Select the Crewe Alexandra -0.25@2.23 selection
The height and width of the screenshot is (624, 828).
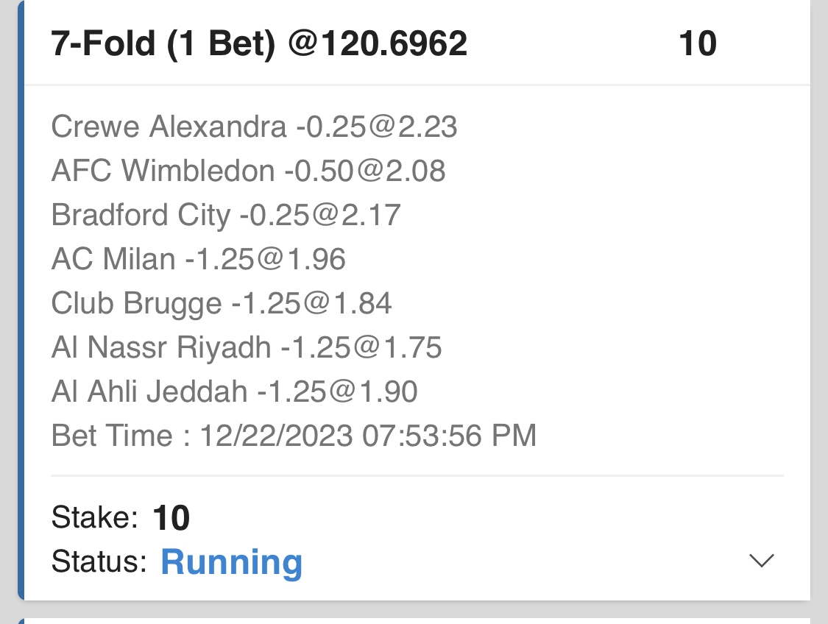(254, 127)
